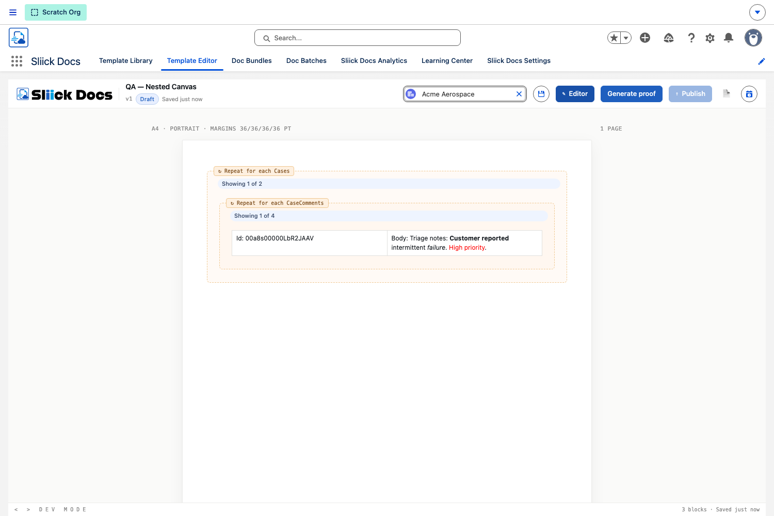The image size is (774, 516).
Task: Click the Sliick Docs brand logo in editor header
Action: coord(64,94)
